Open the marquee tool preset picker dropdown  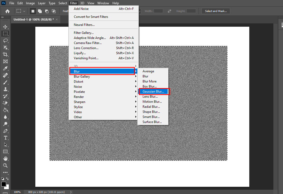pyautogui.click(x=24, y=11)
